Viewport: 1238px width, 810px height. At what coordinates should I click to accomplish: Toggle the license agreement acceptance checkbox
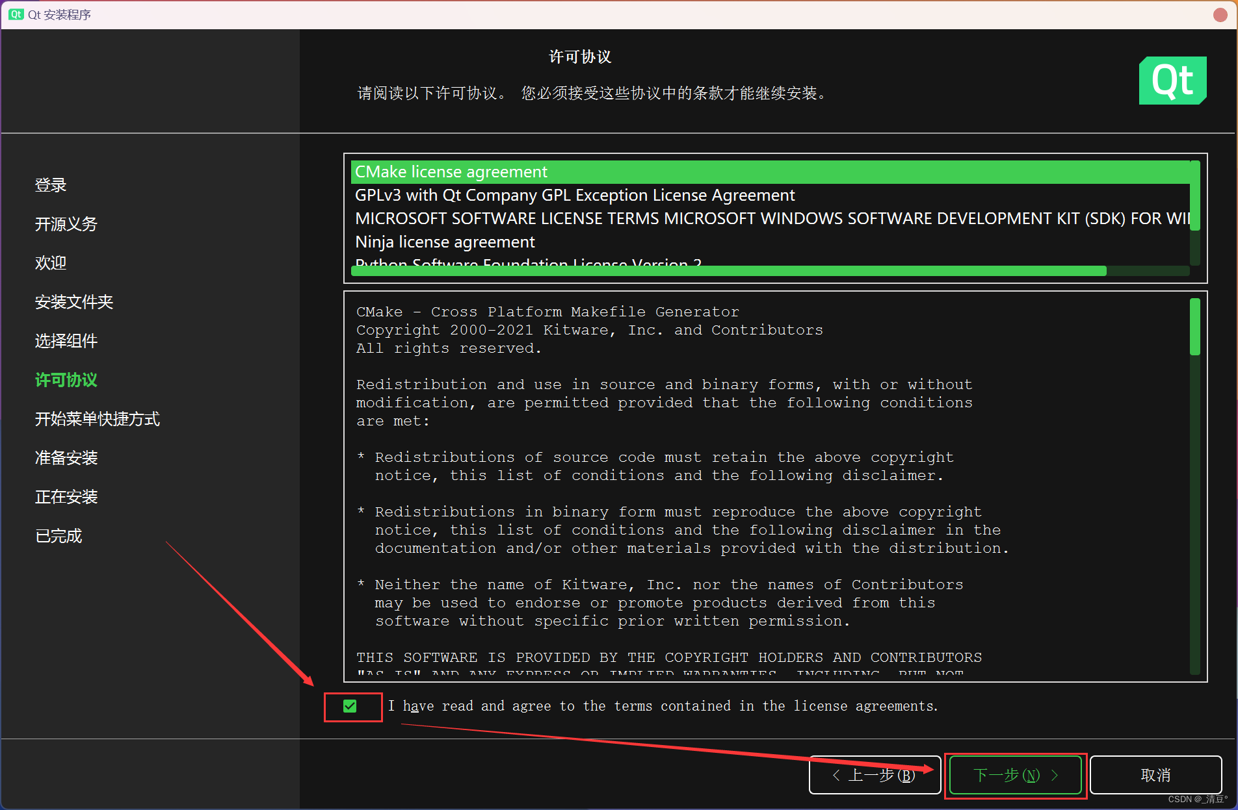coord(350,706)
